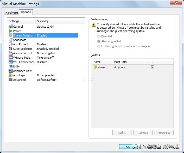Image resolution: width=184 pixels, height=153 pixels.
Task: Select the Unity label
Action: tap(16, 66)
